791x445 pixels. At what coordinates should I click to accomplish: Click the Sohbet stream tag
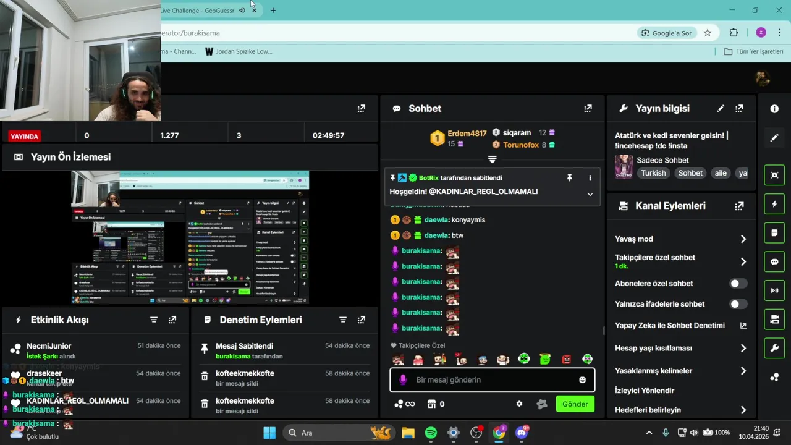[x=690, y=173]
